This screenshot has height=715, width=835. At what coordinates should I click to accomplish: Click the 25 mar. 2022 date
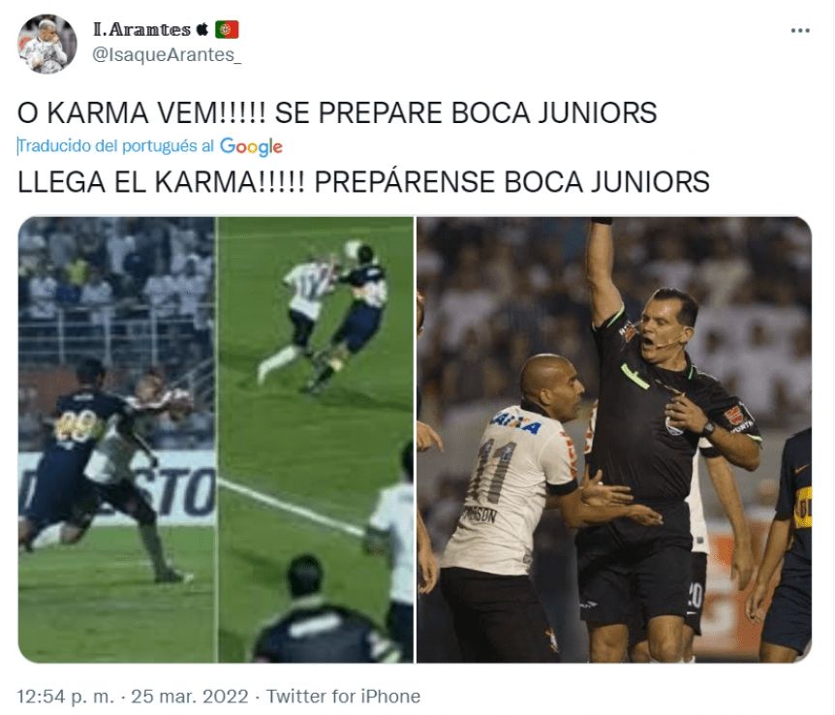pos(190,697)
